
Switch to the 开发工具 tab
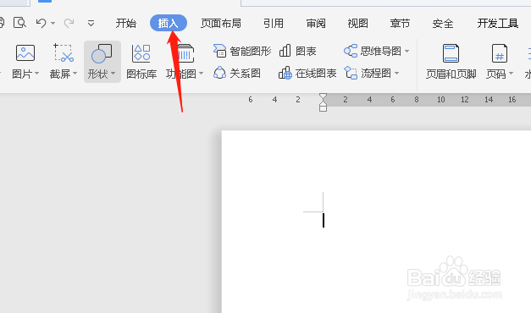pyautogui.click(x=497, y=24)
